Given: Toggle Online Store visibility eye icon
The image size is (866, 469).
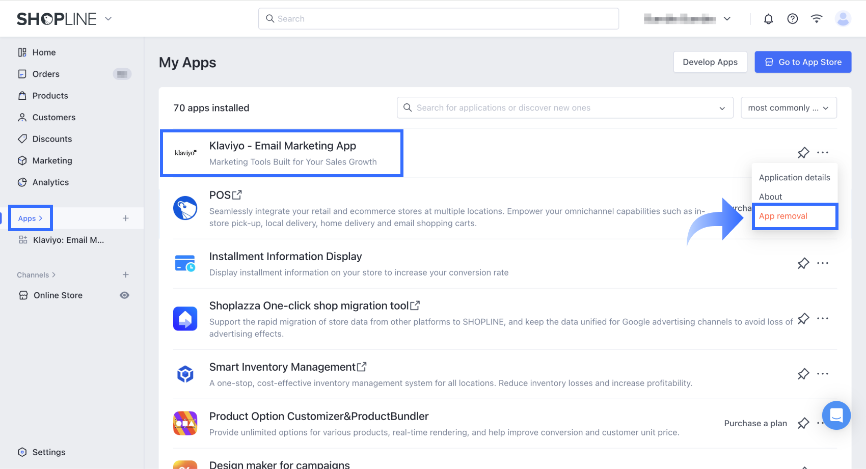Looking at the screenshot, I should click(x=124, y=295).
